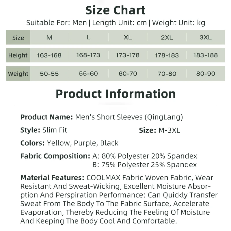
Task: Select the XL size column header
Action: [x=128, y=38]
